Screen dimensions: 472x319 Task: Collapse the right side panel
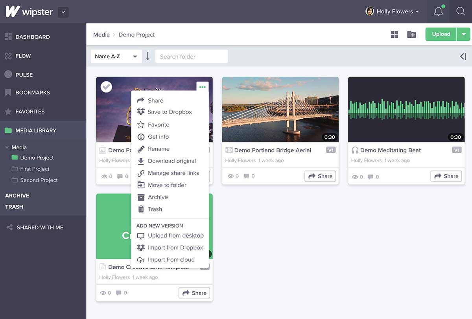click(463, 57)
